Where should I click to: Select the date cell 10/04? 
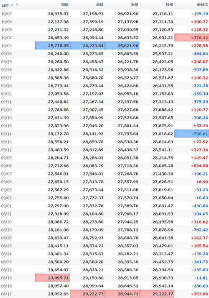[x=6, y=38]
